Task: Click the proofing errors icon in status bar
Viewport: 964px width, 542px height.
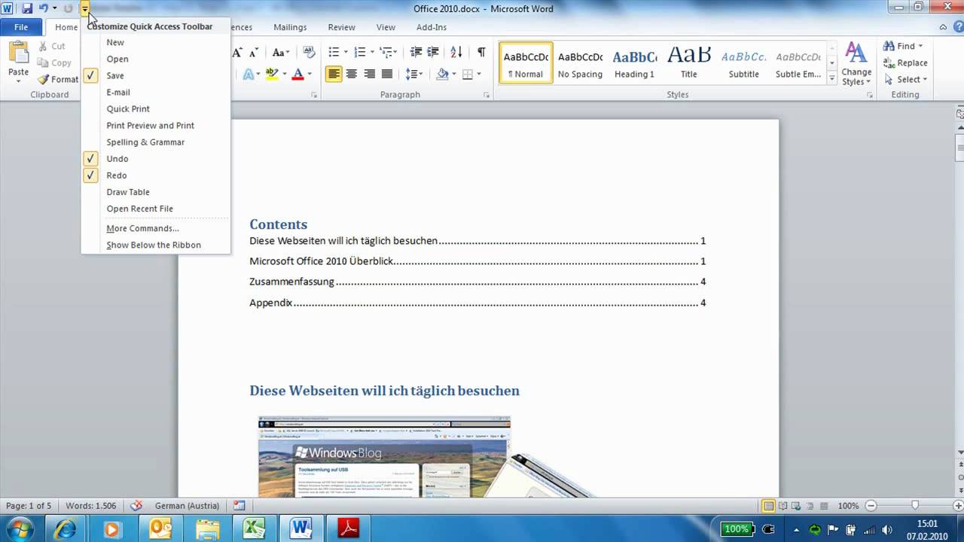Action: (x=136, y=506)
